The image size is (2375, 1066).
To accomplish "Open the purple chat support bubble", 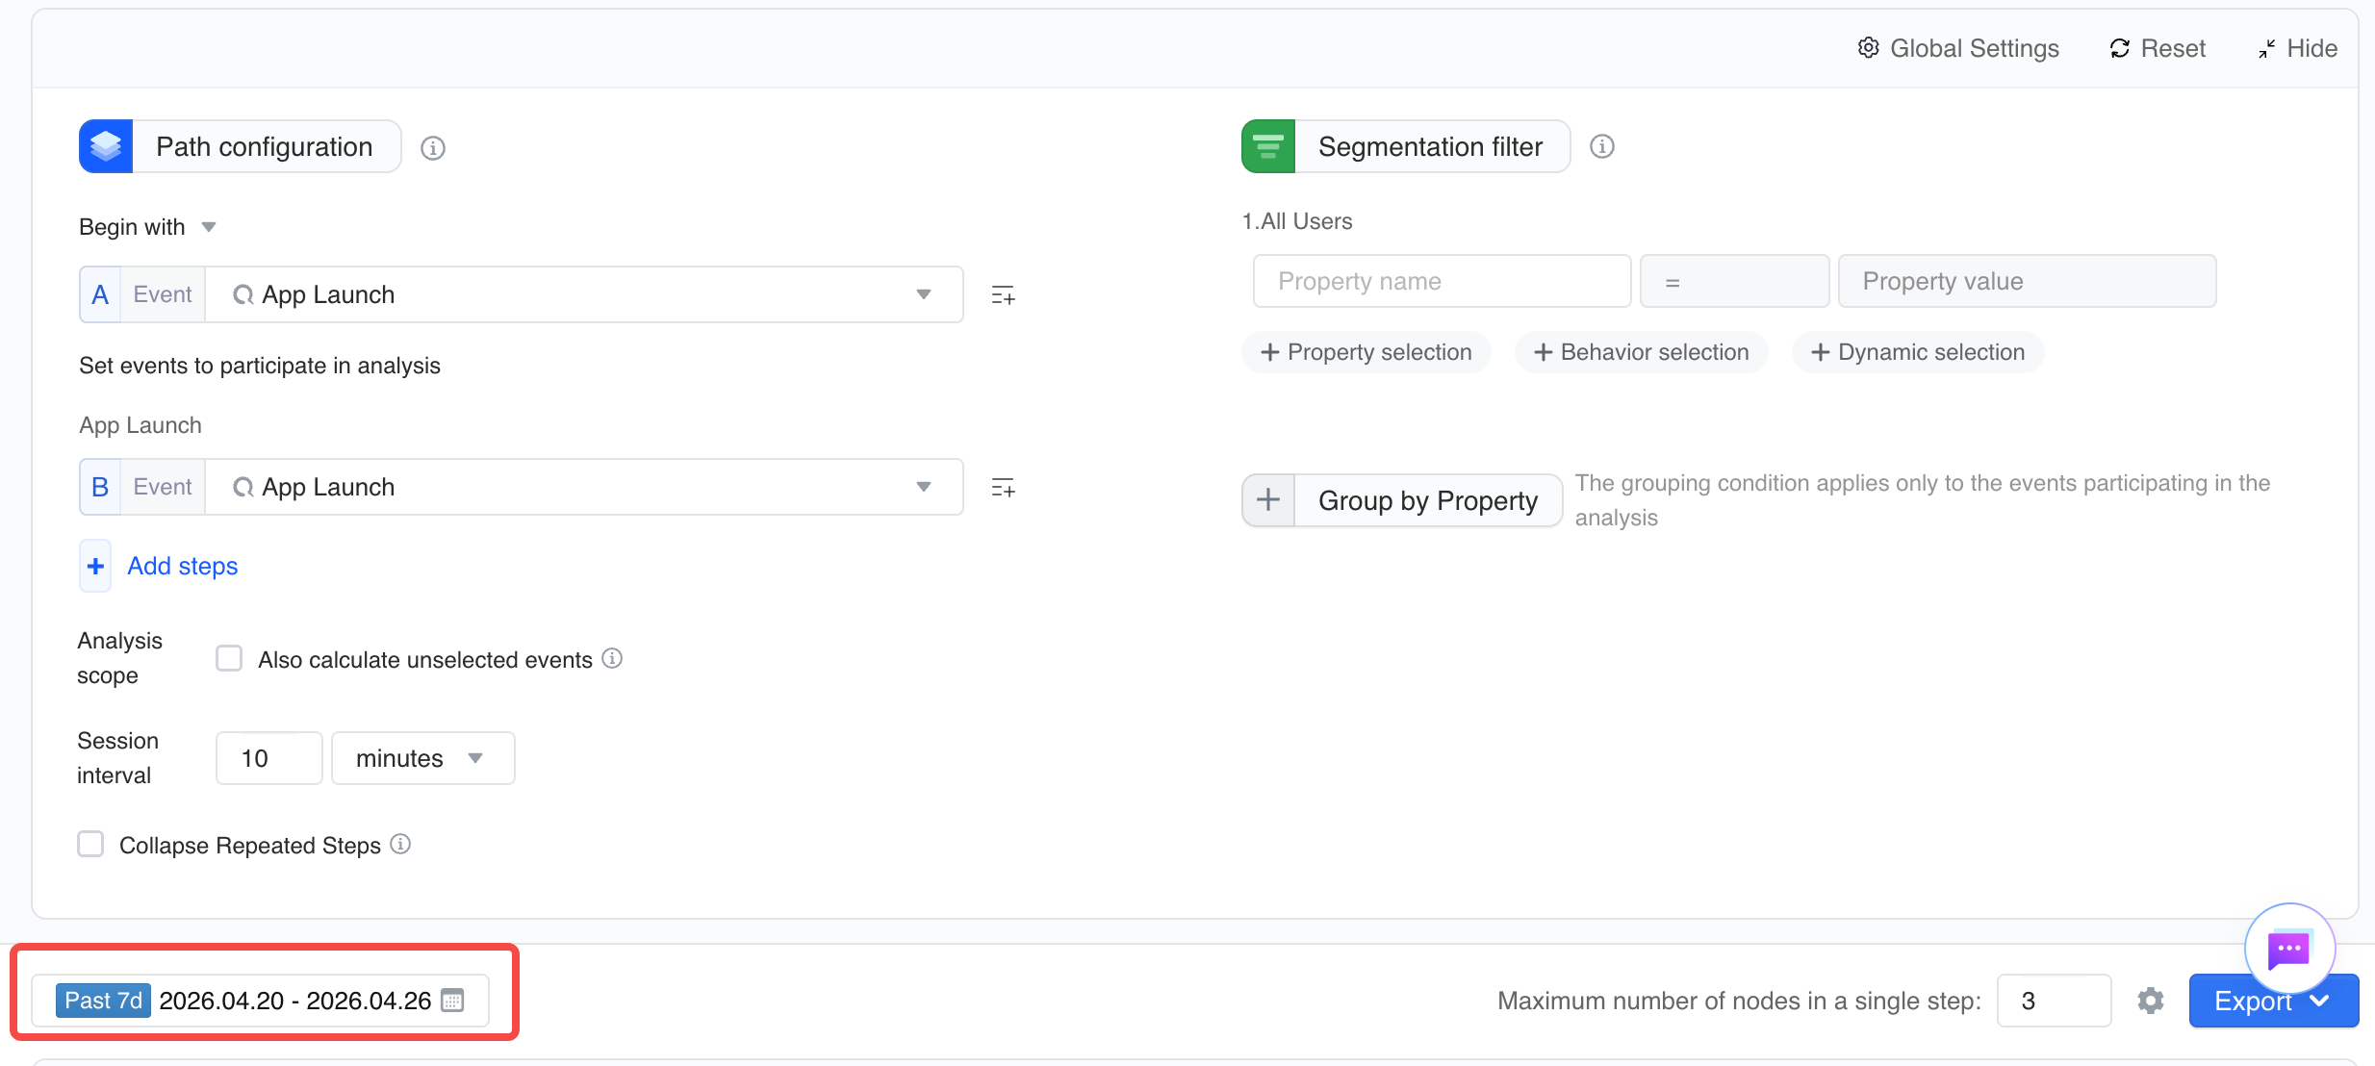I will tap(2289, 949).
